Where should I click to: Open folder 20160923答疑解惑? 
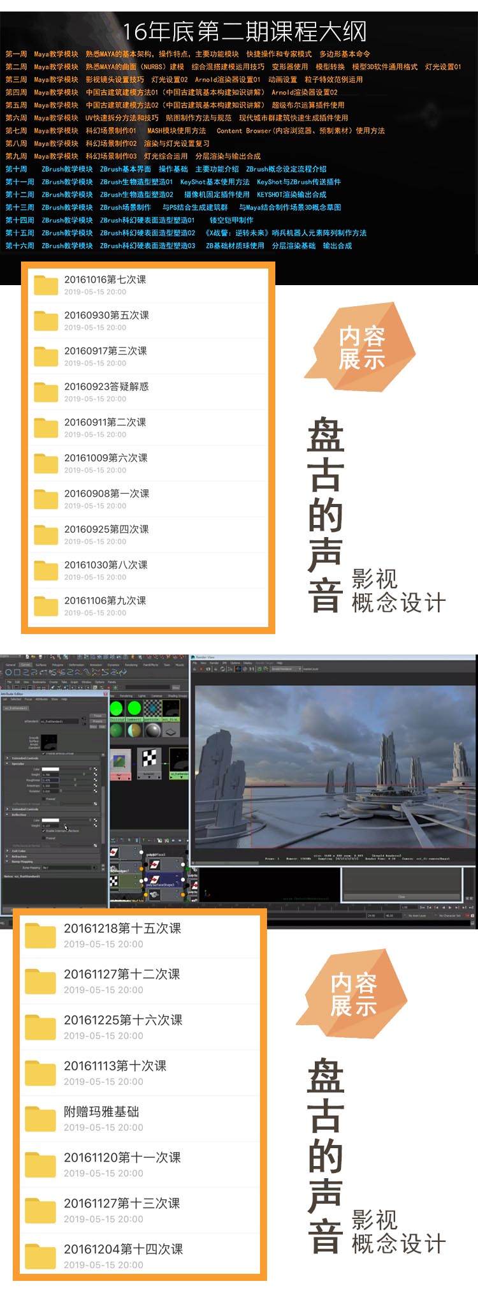pyautogui.click(x=148, y=392)
